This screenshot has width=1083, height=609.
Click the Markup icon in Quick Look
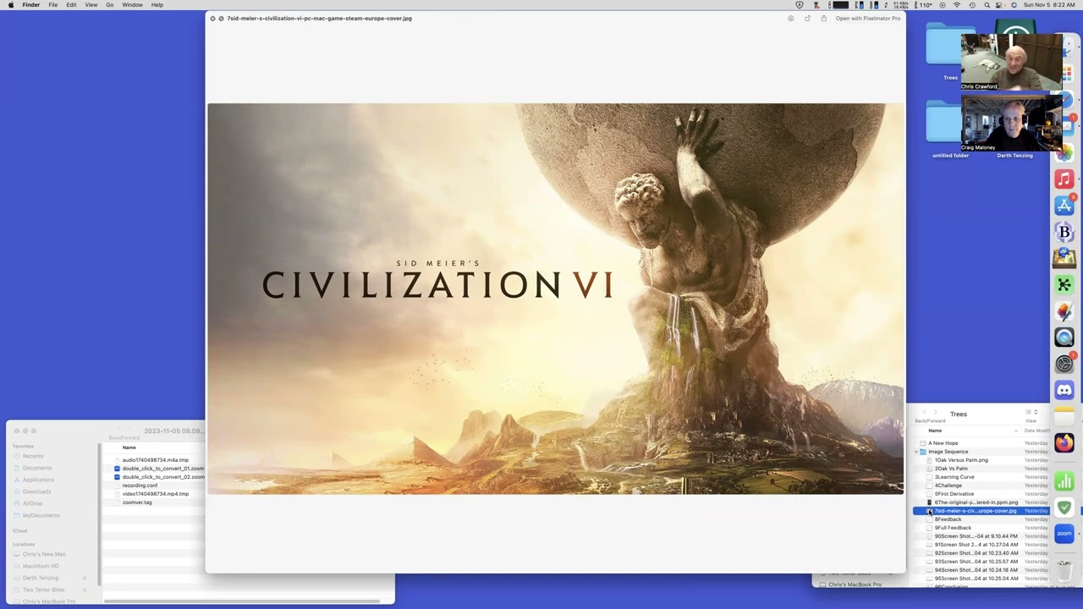coord(790,19)
